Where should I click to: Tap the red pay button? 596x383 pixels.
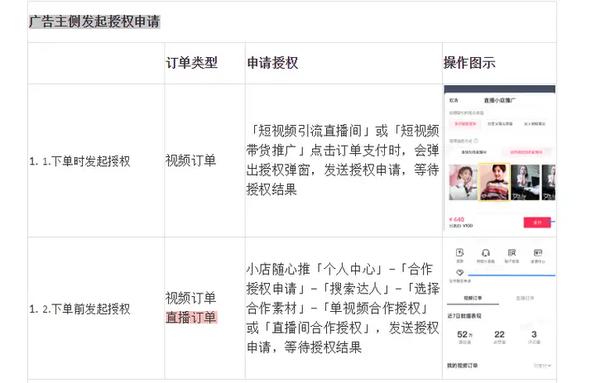[537, 223]
